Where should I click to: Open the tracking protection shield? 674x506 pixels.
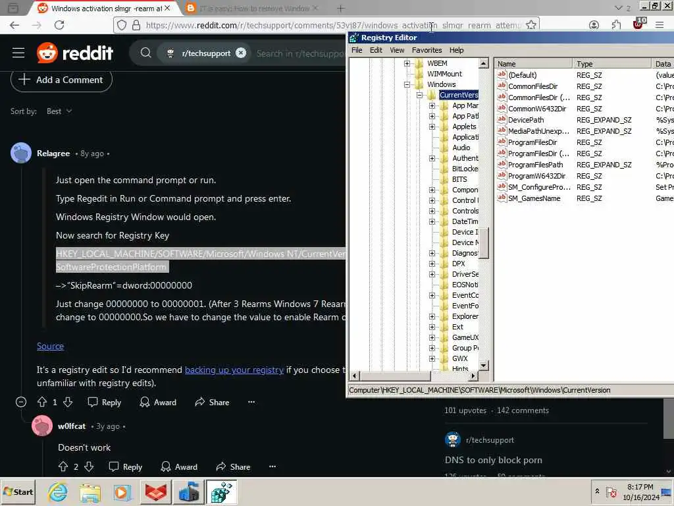pyautogui.click(x=122, y=25)
